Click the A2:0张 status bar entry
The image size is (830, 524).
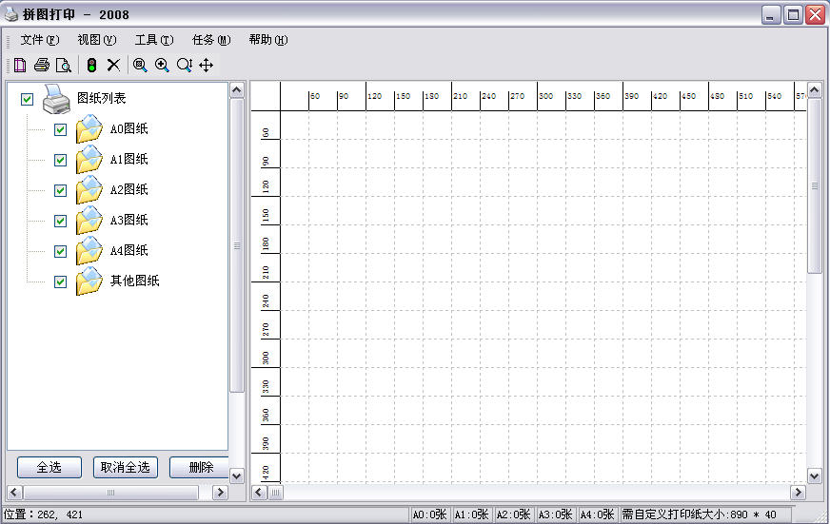tap(513, 514)
